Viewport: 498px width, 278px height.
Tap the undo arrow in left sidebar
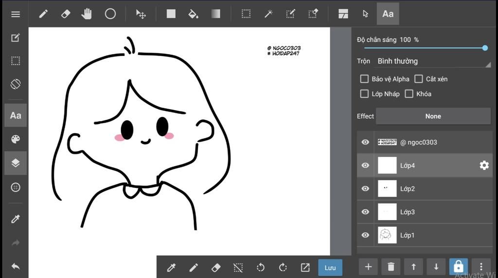click(x=15, y=266)
